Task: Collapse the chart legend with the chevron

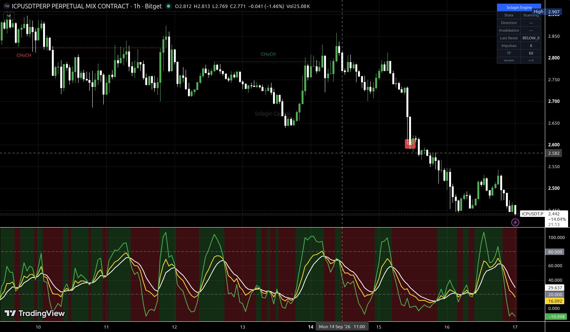Action: click(9, 16)
